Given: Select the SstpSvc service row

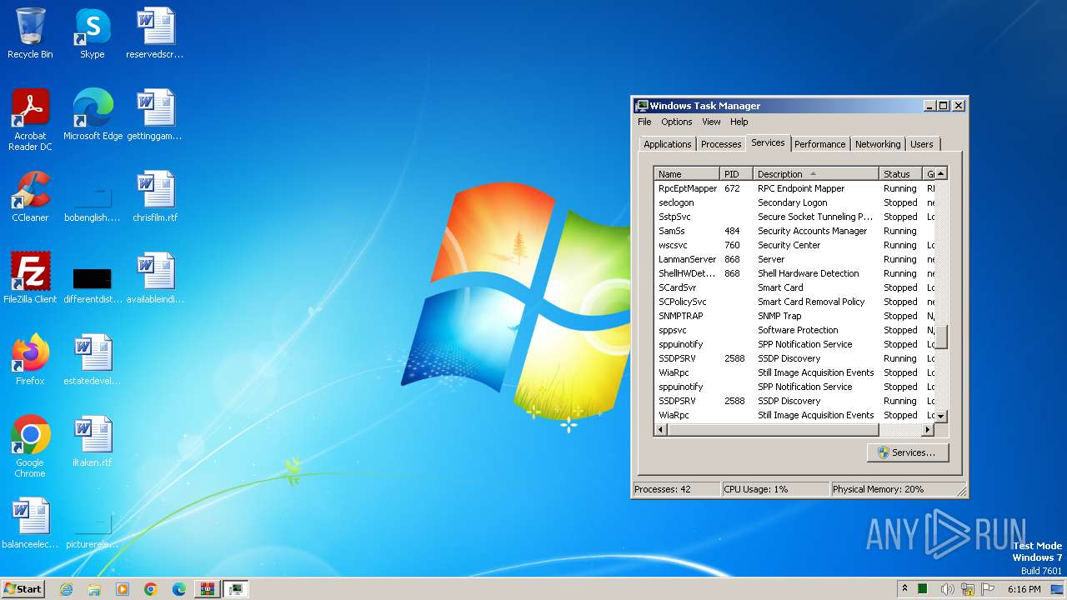Looking at the screenshot, I should point(794,217).
